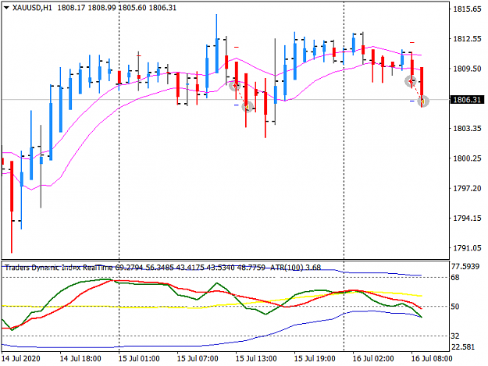This screenshot has width=488, height=366.
Task: Click the 14 Jul 2020 time axis label
Action: click(x=21, y=358)
